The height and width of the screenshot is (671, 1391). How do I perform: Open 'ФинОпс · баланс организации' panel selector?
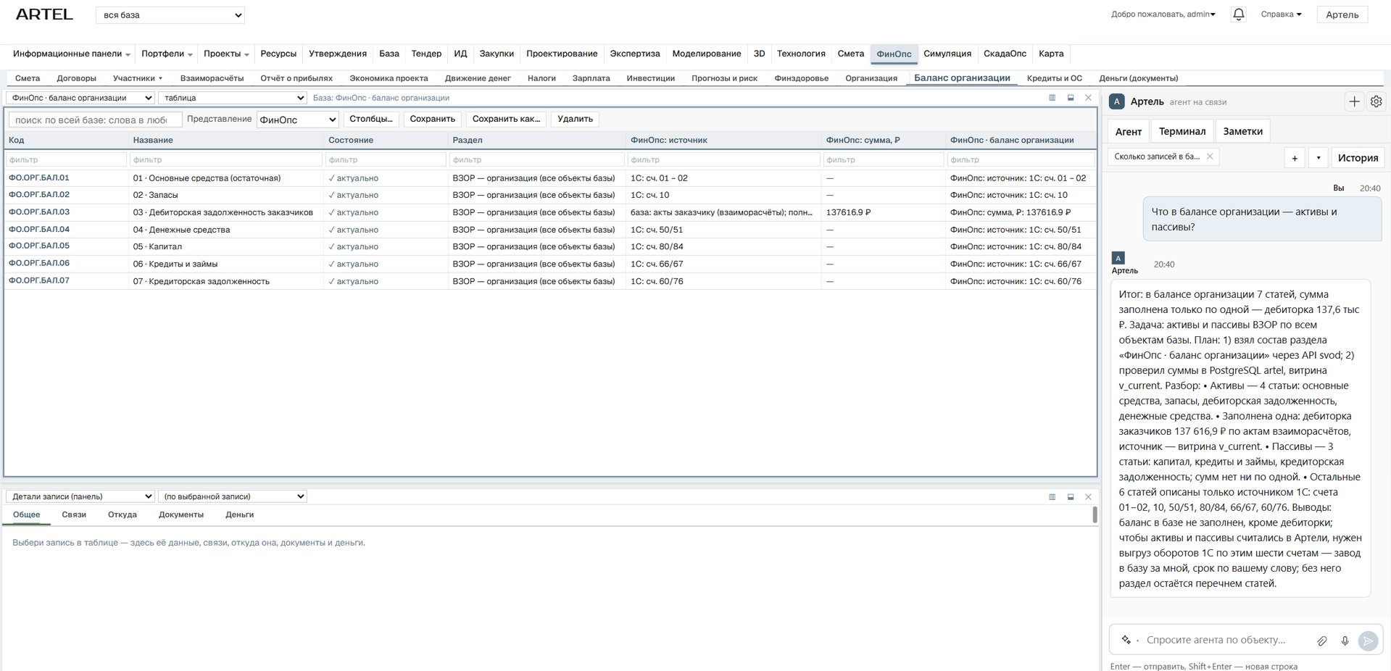[80, 98]
